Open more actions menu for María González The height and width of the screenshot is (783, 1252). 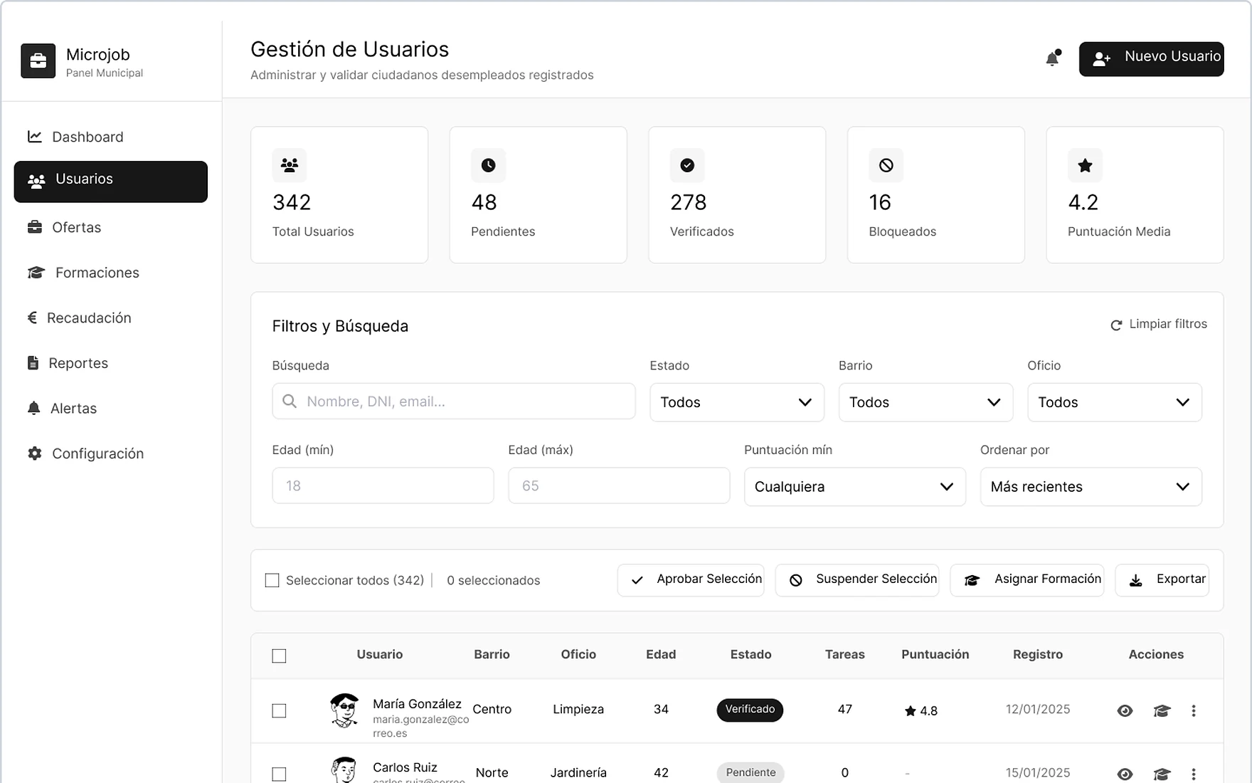pyautogui.click(x=1194, y=710)
